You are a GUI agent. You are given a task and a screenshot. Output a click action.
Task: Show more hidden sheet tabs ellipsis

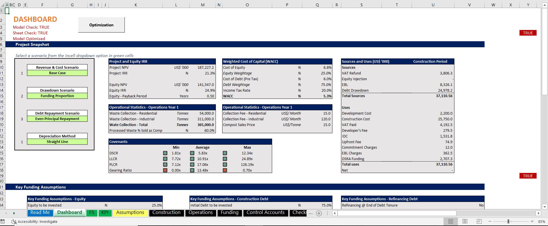310,213
